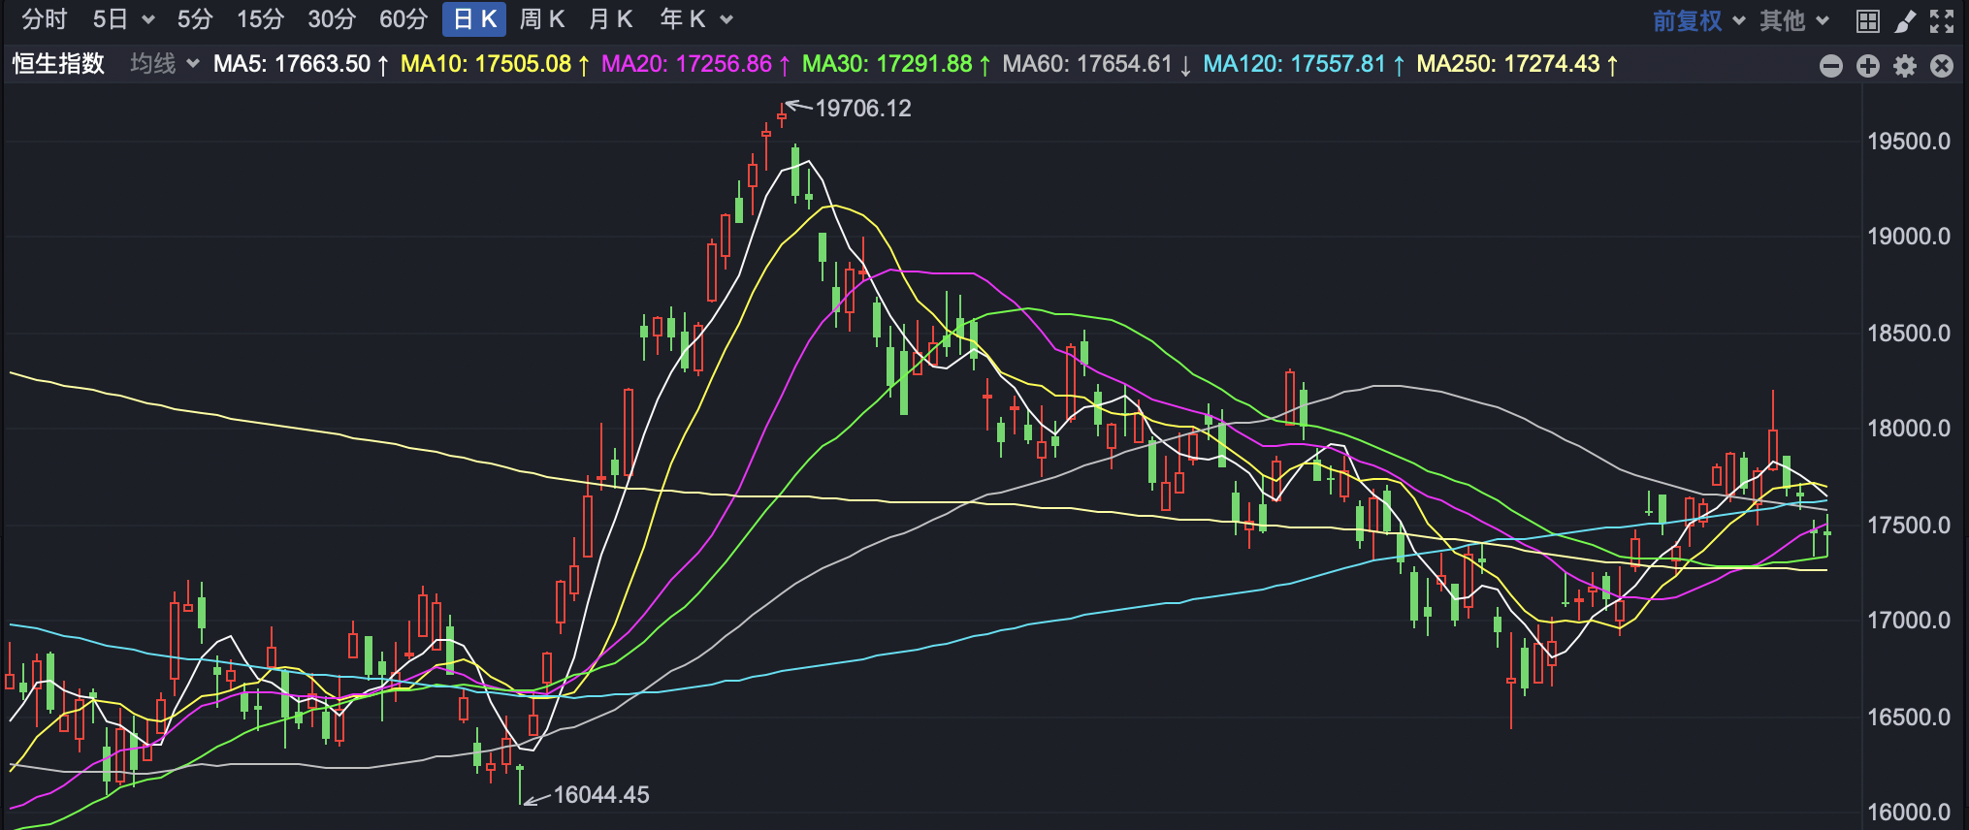Select the 5分 timeframe tab
Viewport: 1969px width, 830px height.
pos(195,19)
